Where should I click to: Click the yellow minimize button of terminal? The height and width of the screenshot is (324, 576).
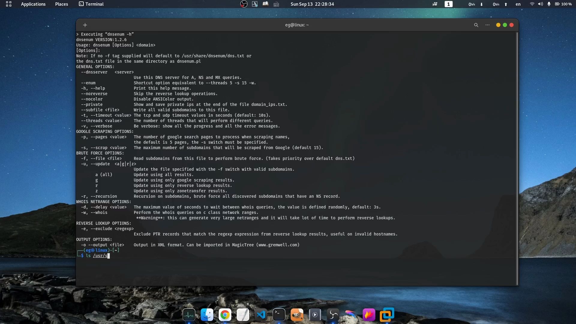[x=498, y=25]
